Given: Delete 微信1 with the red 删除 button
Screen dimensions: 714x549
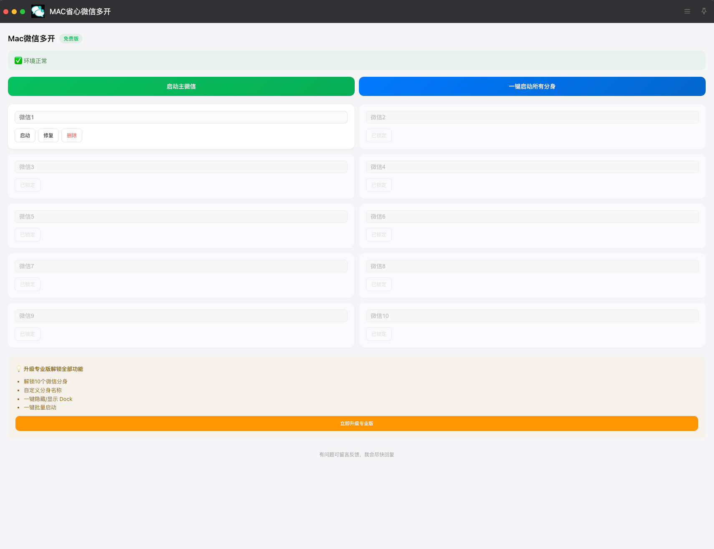Looking at the screenshot, I should 72,136.
